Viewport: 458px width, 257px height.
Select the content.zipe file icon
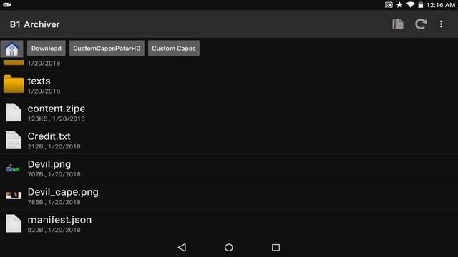(14, 112)
